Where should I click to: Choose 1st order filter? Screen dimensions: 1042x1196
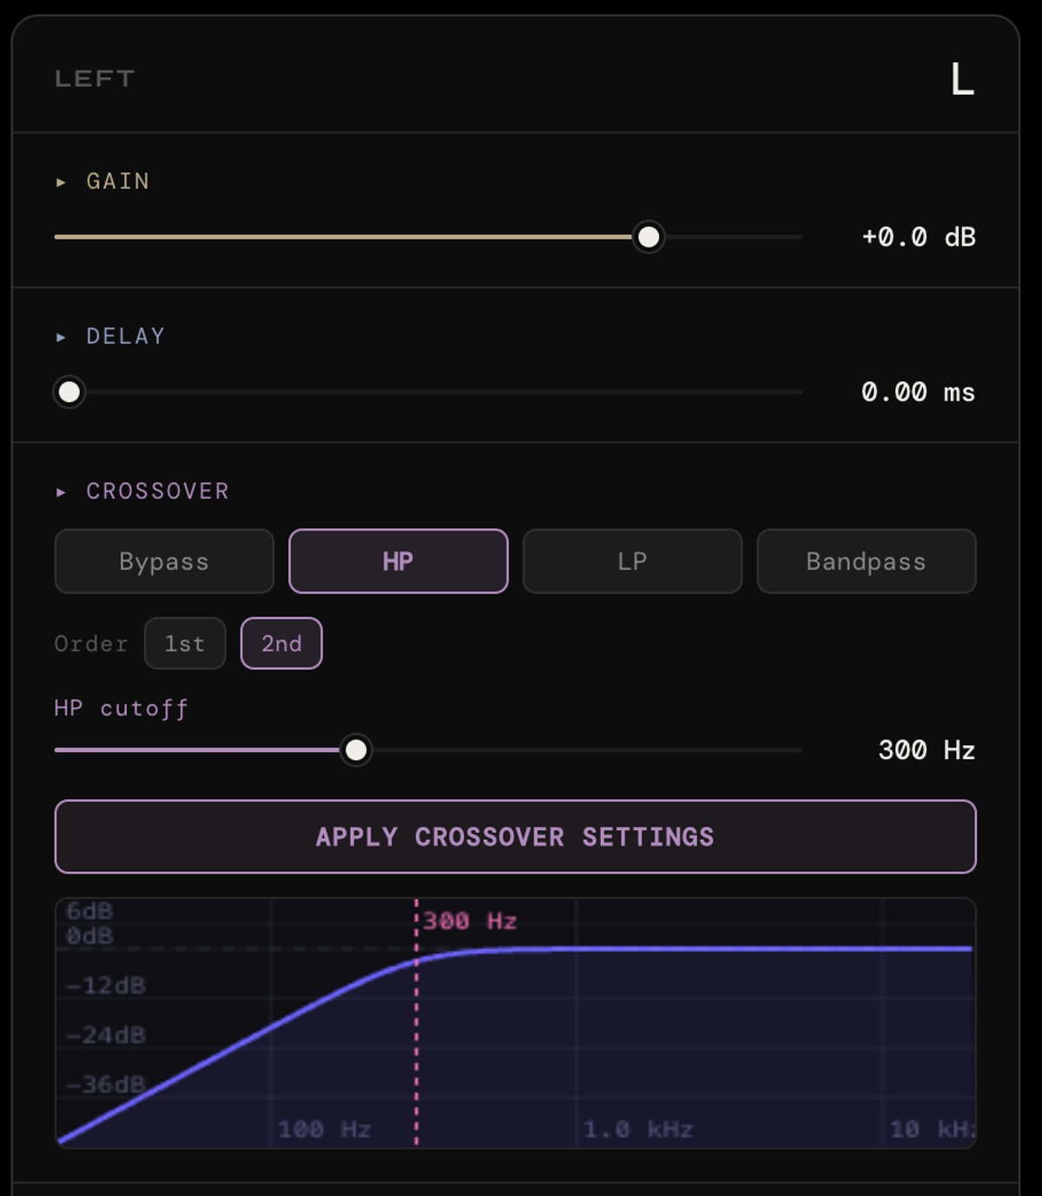point(185,644)
